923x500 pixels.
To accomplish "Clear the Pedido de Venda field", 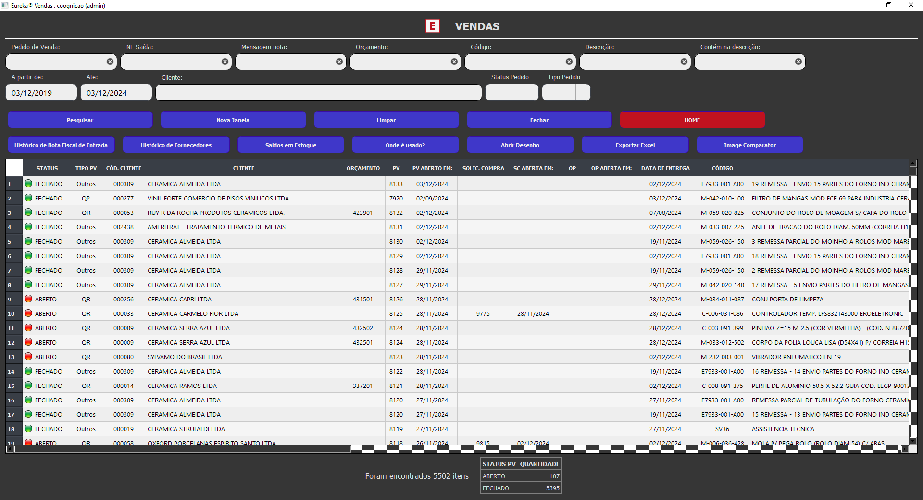I will click(110, 62).
